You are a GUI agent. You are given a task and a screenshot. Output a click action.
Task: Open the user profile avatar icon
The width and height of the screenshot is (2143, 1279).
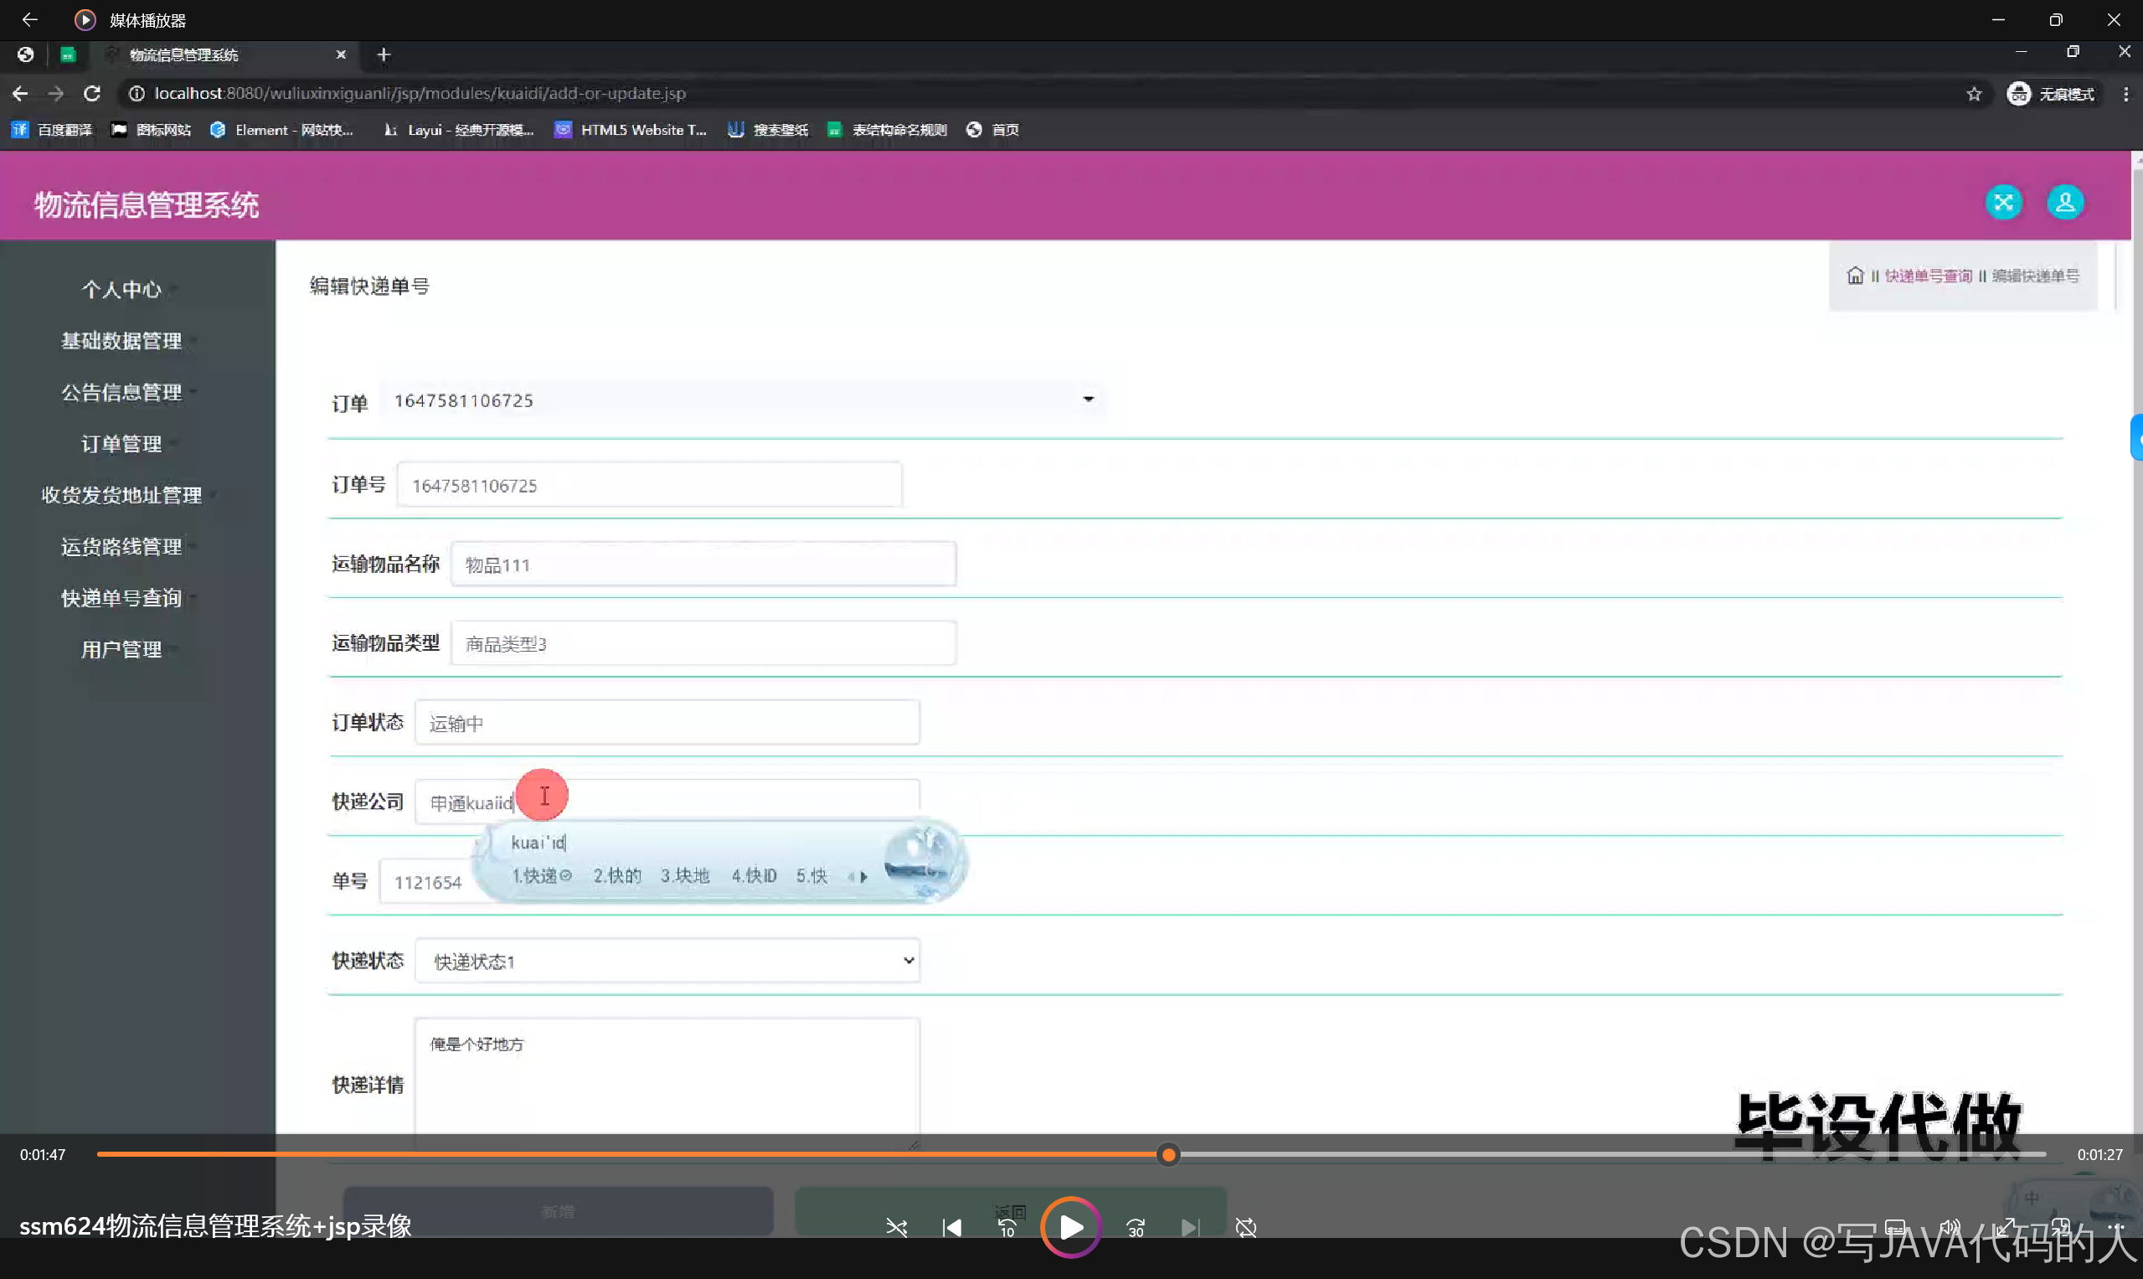(2064, 203)
